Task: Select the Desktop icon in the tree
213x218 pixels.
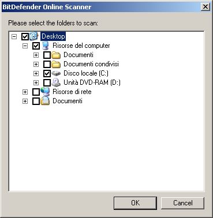Action: point(34,36)
